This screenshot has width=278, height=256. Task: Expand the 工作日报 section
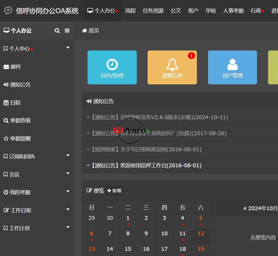click(68, 209)
